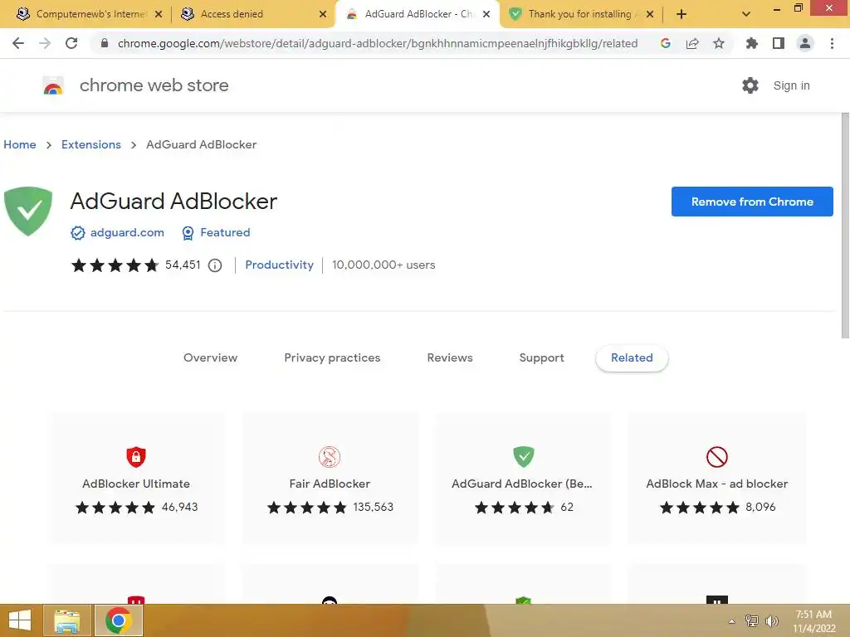Viewport: 850px width, 637px height.
Task: View site security padlock info
Action: point(105,43)
